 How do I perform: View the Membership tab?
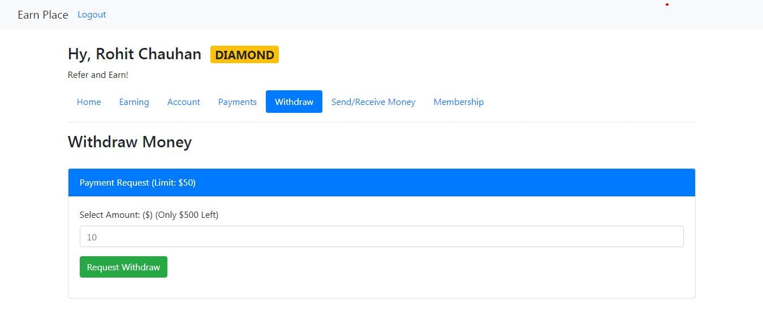click(459, 102)
